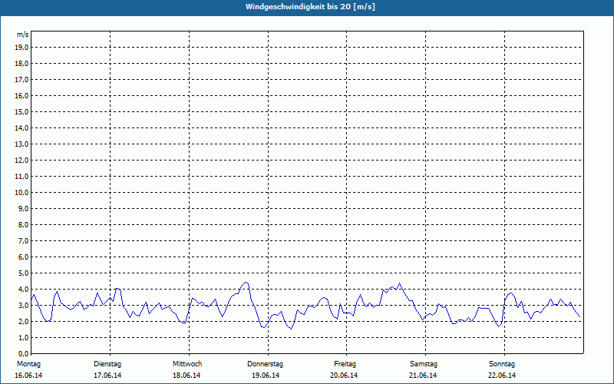614x384 pixels.
Task: Click the Donnerstag day label
Action: click(x=266, y=363)
